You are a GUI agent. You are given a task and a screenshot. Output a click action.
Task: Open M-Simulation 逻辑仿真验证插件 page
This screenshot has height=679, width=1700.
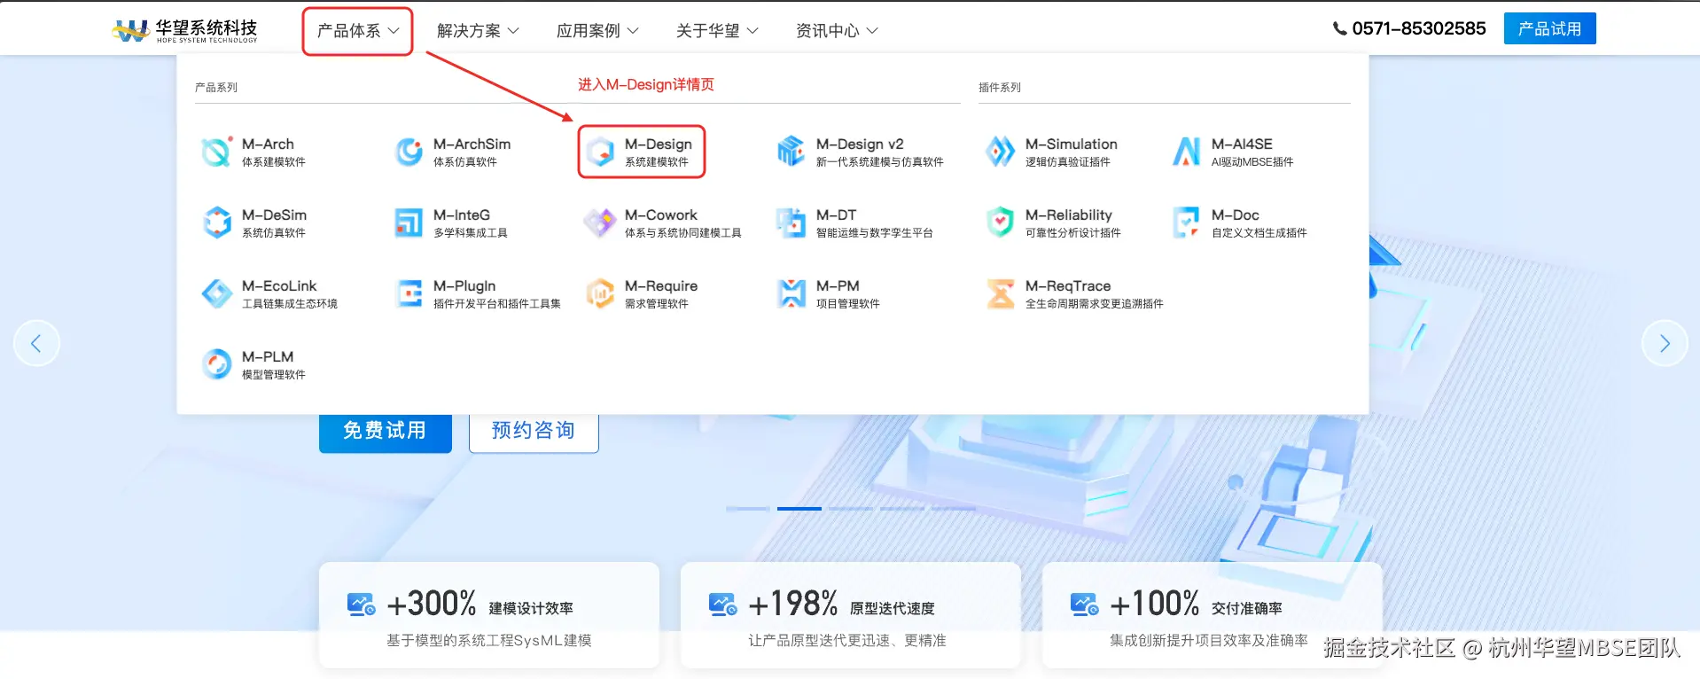coord(1051,152)
